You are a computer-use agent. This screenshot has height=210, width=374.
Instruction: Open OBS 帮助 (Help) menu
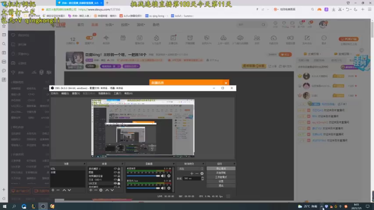point(129,93)
